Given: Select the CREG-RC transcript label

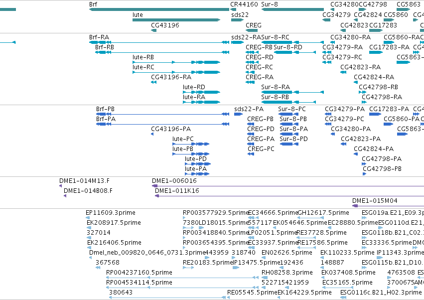Looking at the screenshot, I should coord(259,67).
